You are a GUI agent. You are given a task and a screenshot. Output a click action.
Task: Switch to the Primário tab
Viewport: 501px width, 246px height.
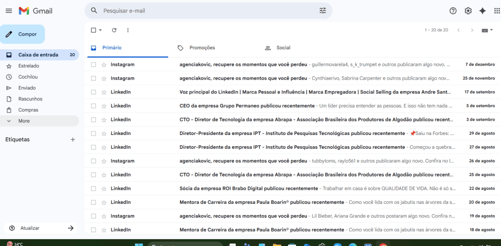click(127, 48)
